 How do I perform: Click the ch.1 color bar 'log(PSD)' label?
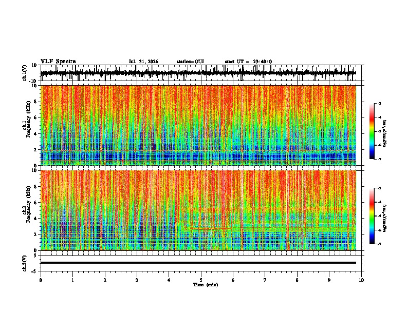pos(385,134)
